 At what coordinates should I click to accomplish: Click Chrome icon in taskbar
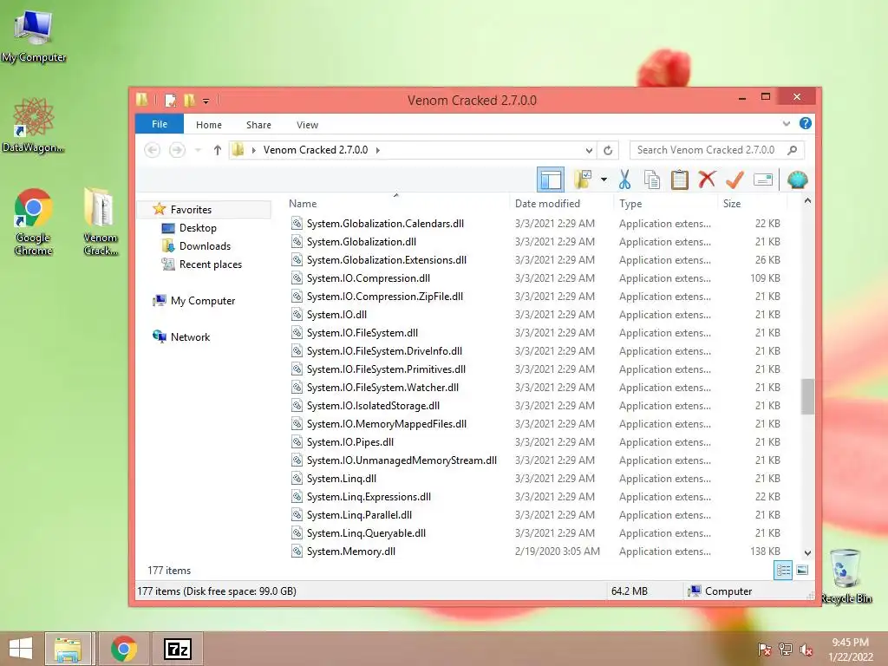coord(123,649)
